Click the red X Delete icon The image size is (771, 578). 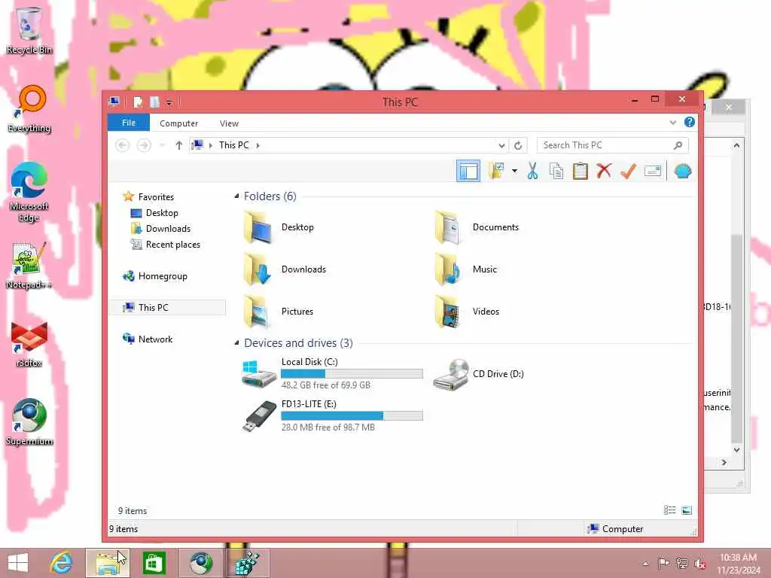[604, 171]
